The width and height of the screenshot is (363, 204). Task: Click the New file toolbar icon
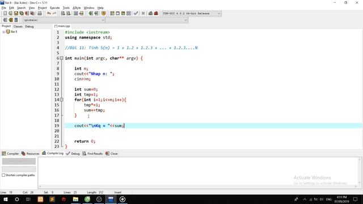click(x=5, y=14)
